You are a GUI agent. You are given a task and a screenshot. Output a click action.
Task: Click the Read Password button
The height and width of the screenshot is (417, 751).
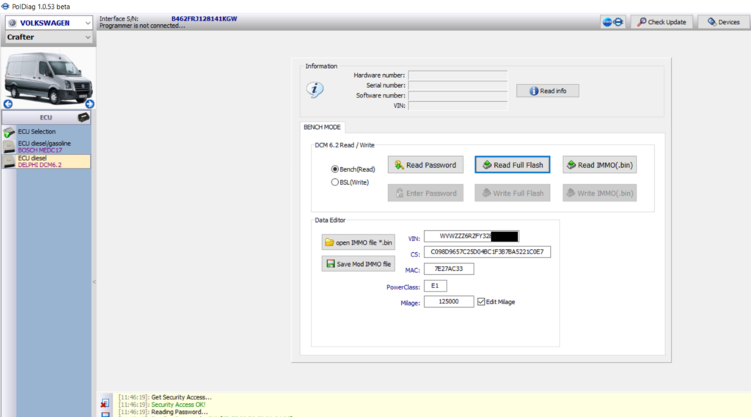click(425, 165)
